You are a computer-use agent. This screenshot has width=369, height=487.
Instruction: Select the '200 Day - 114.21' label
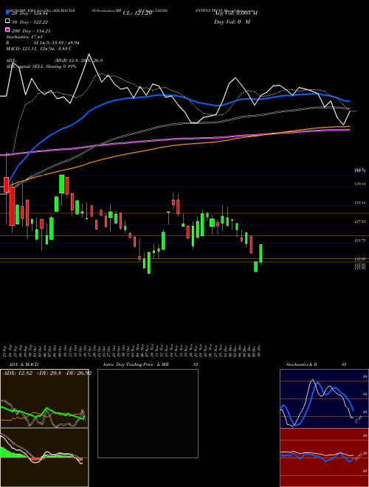[31, 31]
